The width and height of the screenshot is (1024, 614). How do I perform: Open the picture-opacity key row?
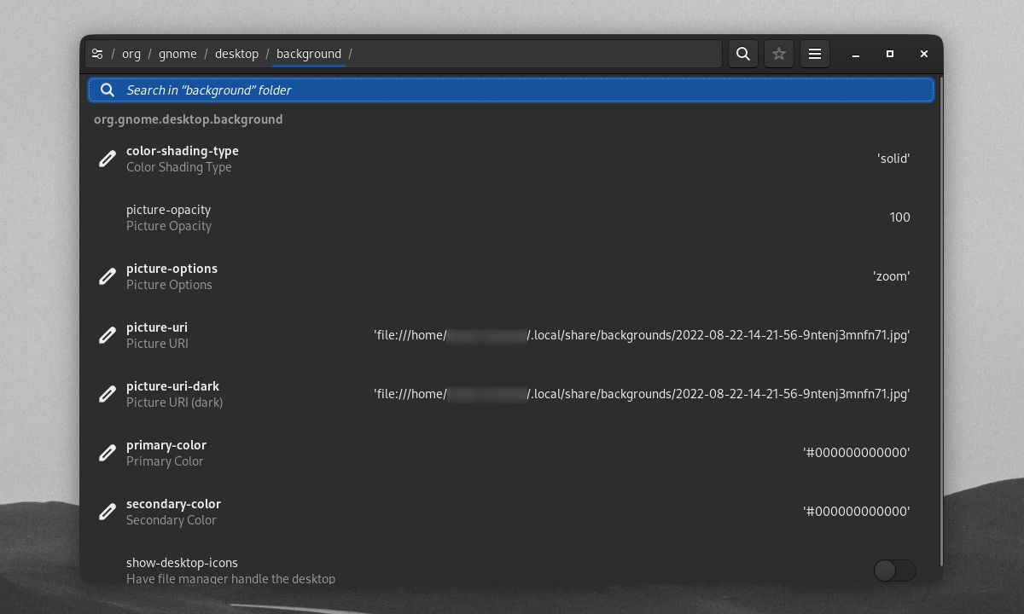(x=510, y=217)
